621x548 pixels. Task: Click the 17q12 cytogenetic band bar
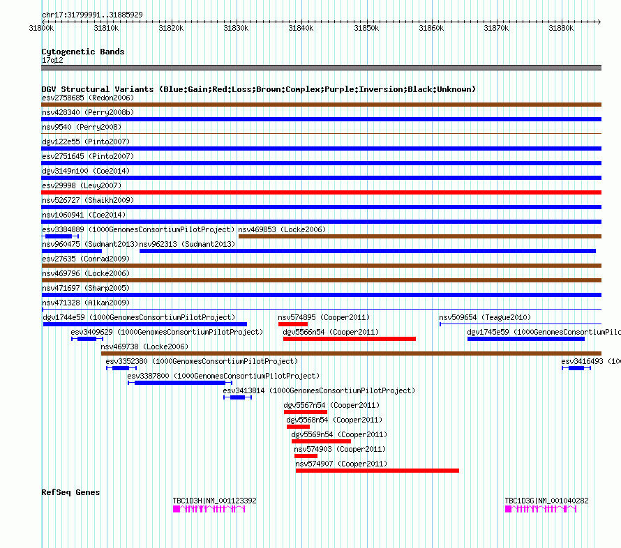click(321, 68)
